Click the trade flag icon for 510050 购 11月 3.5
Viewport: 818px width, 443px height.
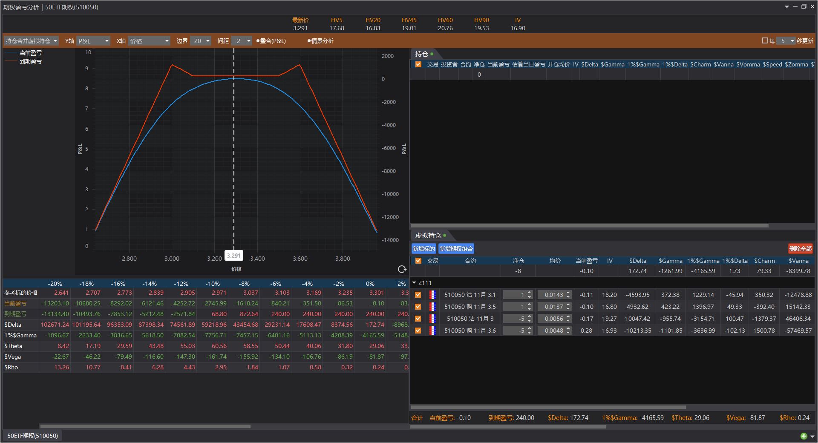[x=432, y=307]
